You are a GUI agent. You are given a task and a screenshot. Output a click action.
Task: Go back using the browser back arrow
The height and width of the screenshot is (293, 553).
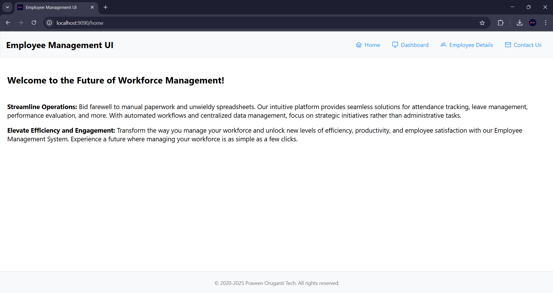click(x=8, y=23)
